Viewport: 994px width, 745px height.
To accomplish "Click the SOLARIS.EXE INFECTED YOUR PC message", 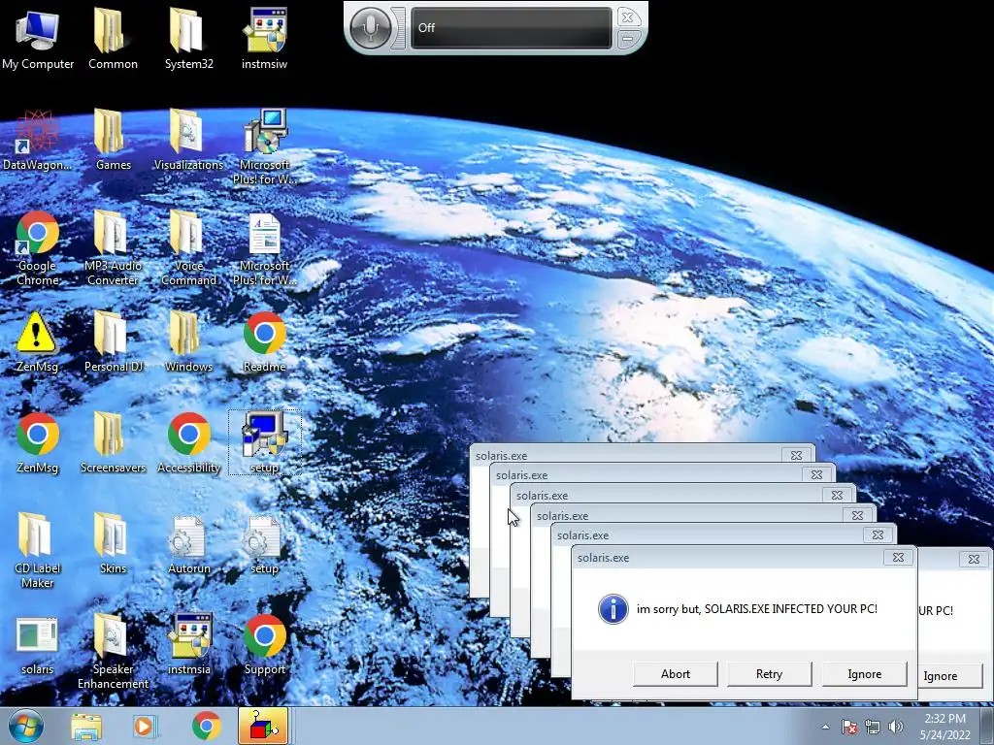I will click(x=757, y=609).
